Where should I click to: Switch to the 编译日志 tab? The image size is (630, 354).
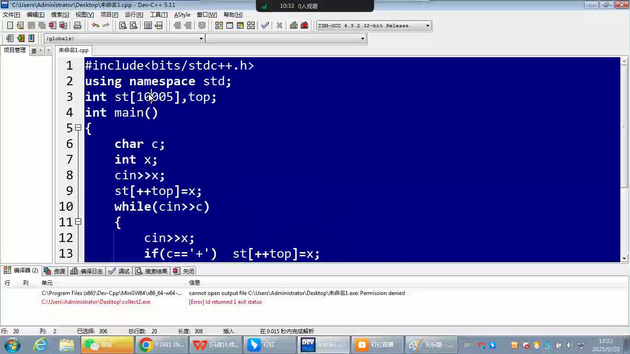click(87, 271)
